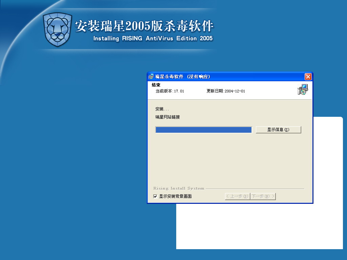
Task: Click the 安装... status label
Action: [x=162, y=109]
